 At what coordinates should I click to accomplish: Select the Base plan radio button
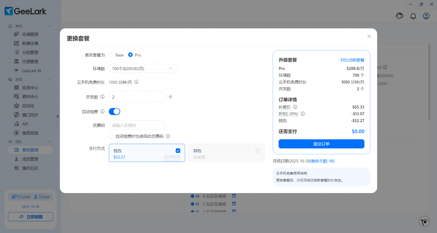tap(111, 55)
